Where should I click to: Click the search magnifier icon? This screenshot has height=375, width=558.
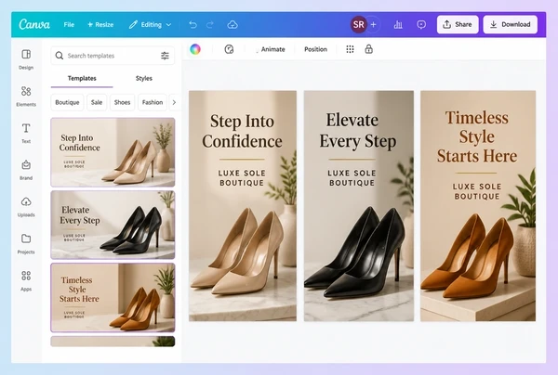pyautogui.click(x=60, y=56)
